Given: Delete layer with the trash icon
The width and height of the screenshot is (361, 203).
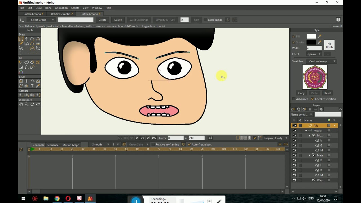Looking at the screenshot, I should 310,109.
